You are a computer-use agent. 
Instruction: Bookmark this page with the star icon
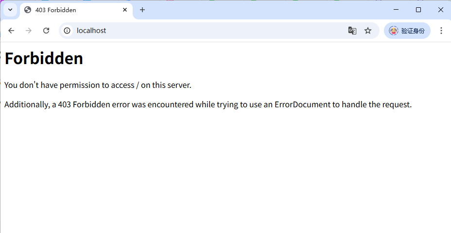(368, 31)
